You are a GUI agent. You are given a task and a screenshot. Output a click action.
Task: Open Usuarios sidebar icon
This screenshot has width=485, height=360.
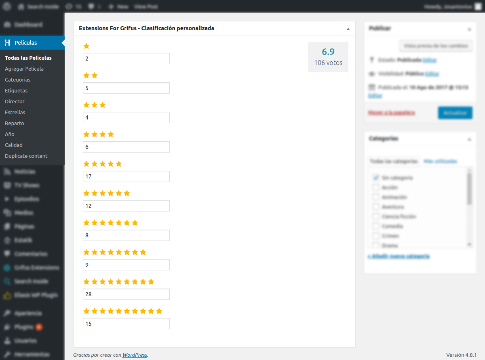click(7, 341)
